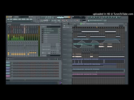Click to enable online news panel

coord(97,21)
